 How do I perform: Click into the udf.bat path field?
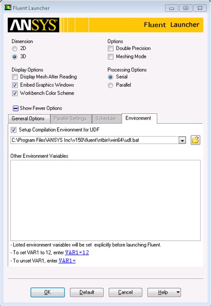pos(94,140)
